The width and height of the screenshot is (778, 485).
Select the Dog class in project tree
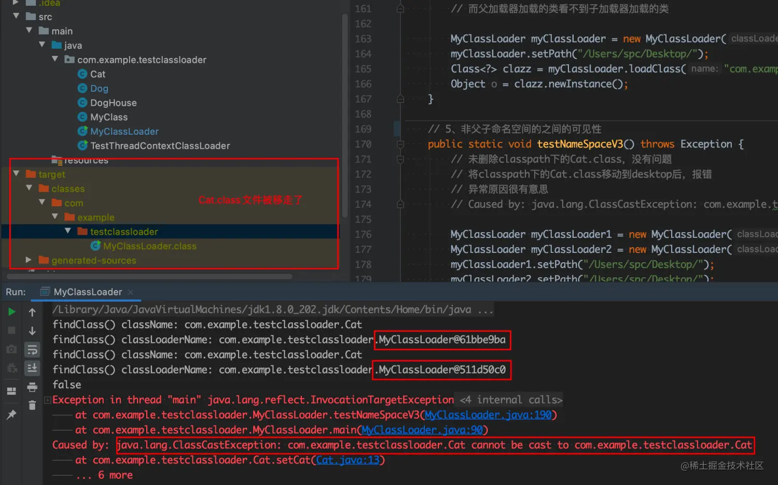pos(99,89)
